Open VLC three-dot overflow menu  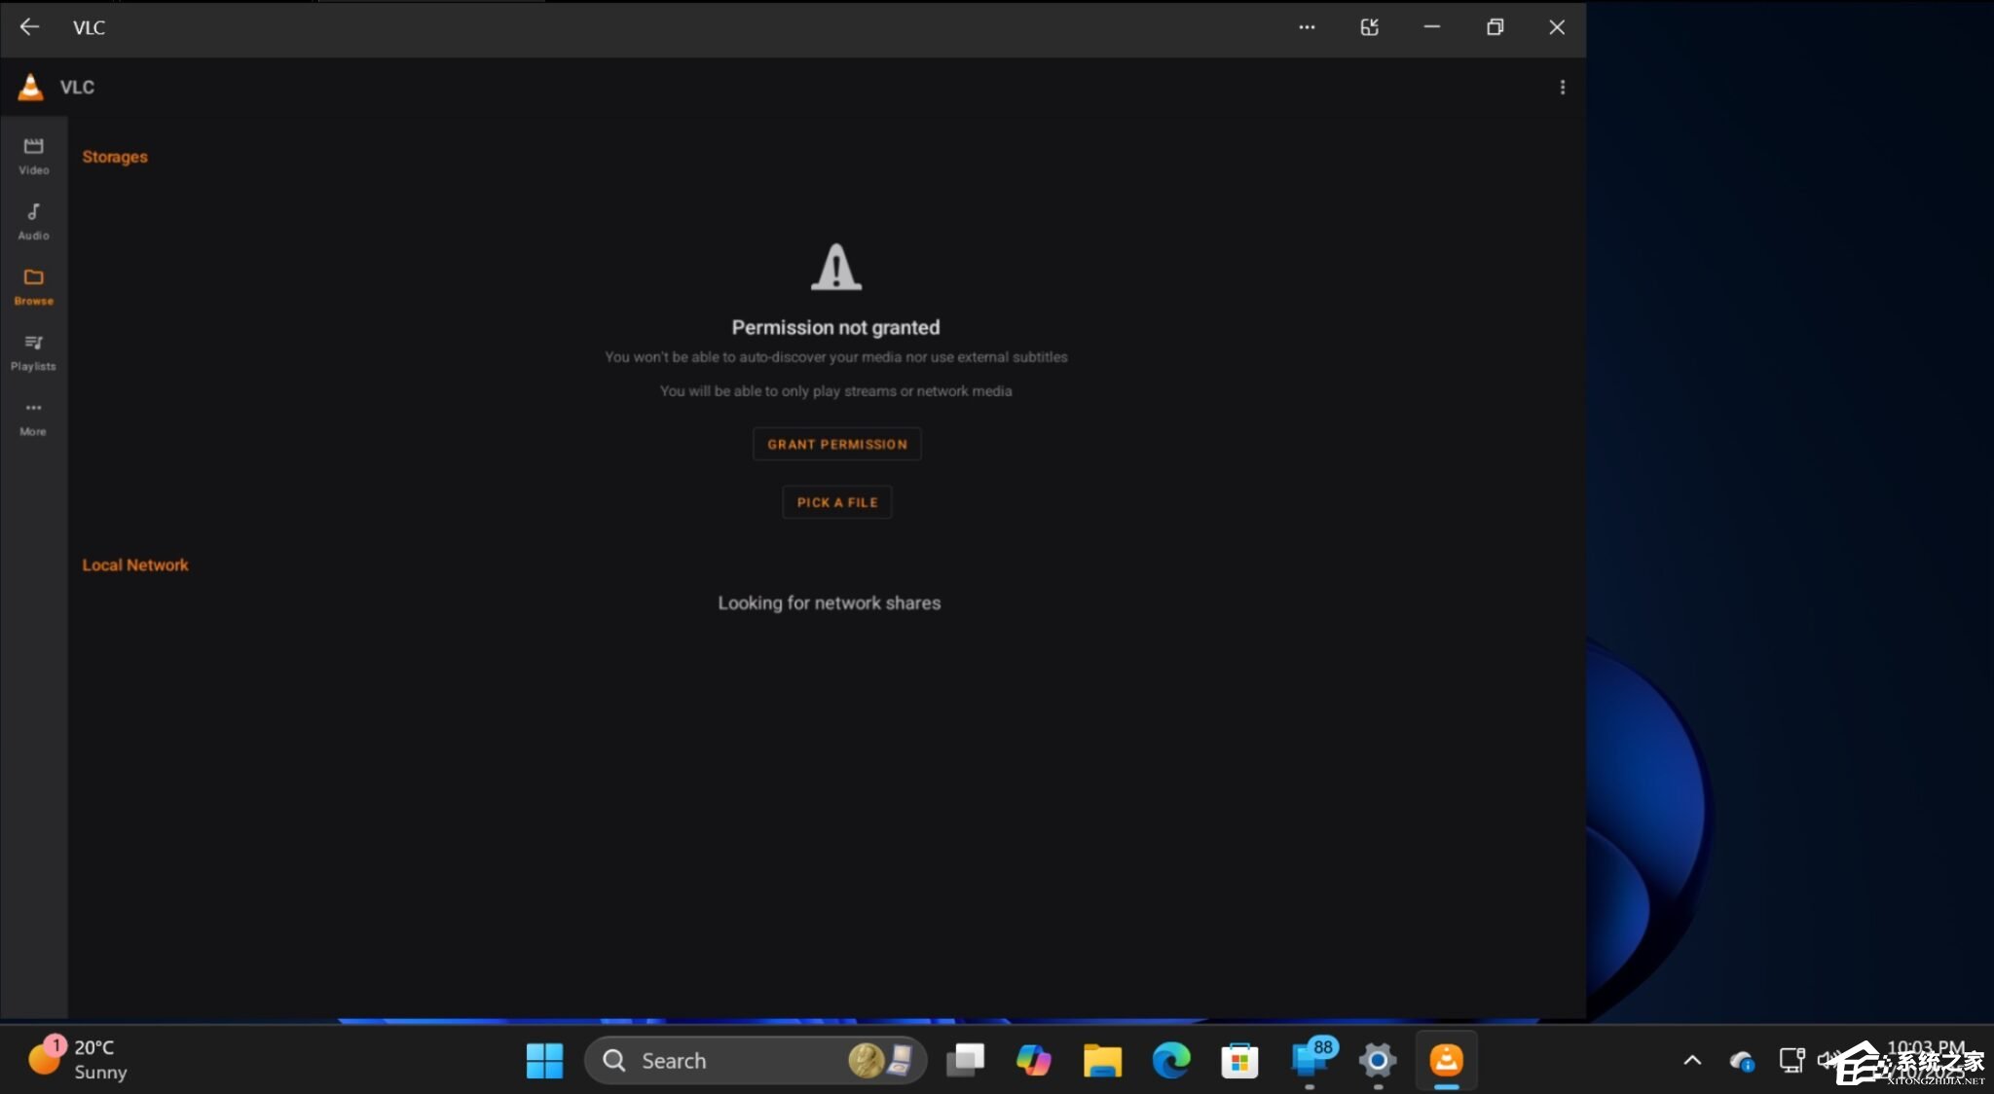pyautogui.click(x=1562, y=88)
